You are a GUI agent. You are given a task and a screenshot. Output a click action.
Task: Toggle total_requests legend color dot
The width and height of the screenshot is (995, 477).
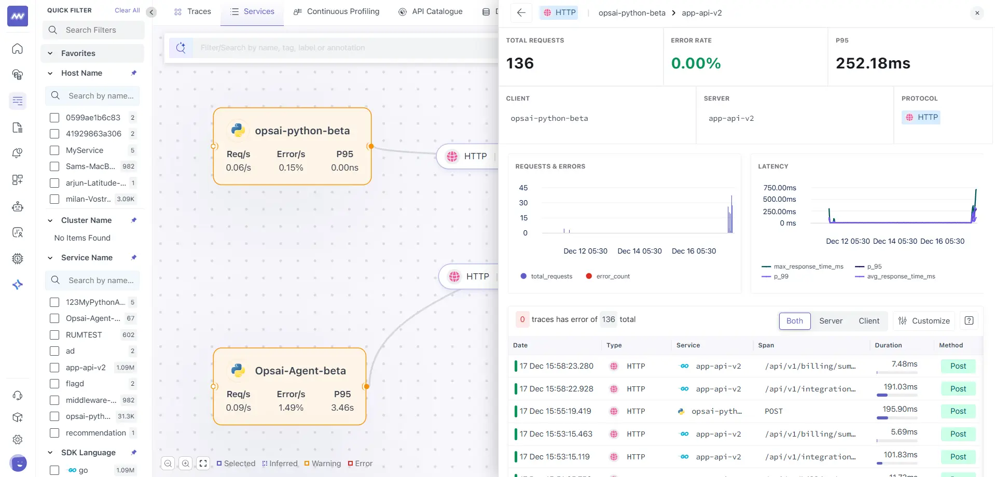click(523, 276)
